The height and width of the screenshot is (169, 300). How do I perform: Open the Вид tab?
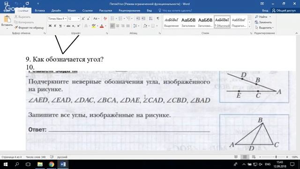[149, 10]
